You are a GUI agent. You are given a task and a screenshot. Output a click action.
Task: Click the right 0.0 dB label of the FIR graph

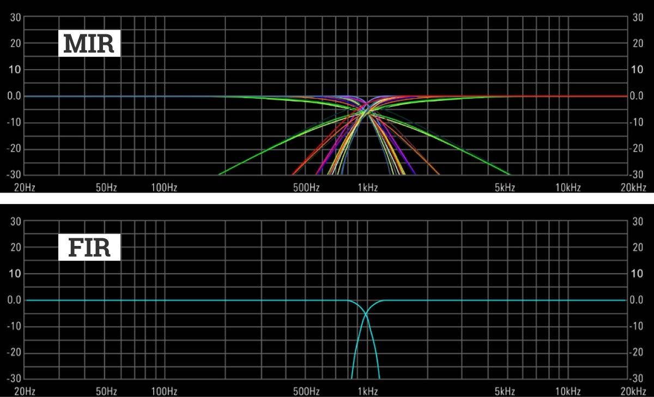click(637, 300)
